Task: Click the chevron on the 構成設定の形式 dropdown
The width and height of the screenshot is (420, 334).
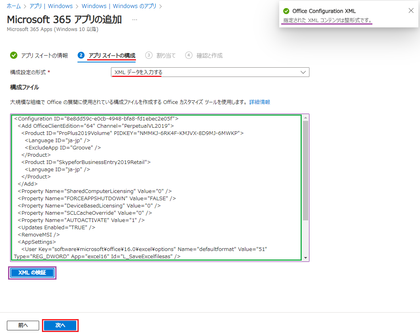Action: click(x=303, y=72)
